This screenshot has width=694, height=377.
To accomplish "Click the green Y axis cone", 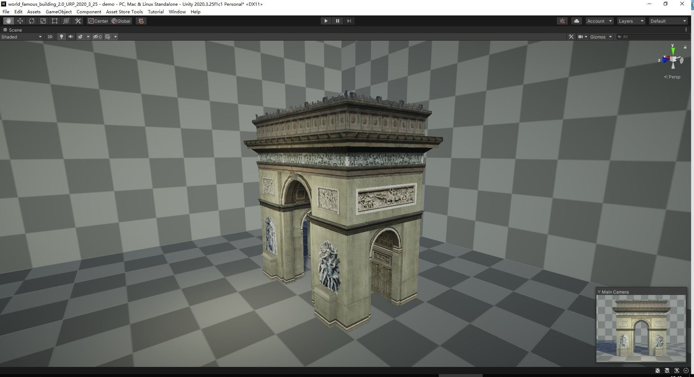I will pos(673,51).
